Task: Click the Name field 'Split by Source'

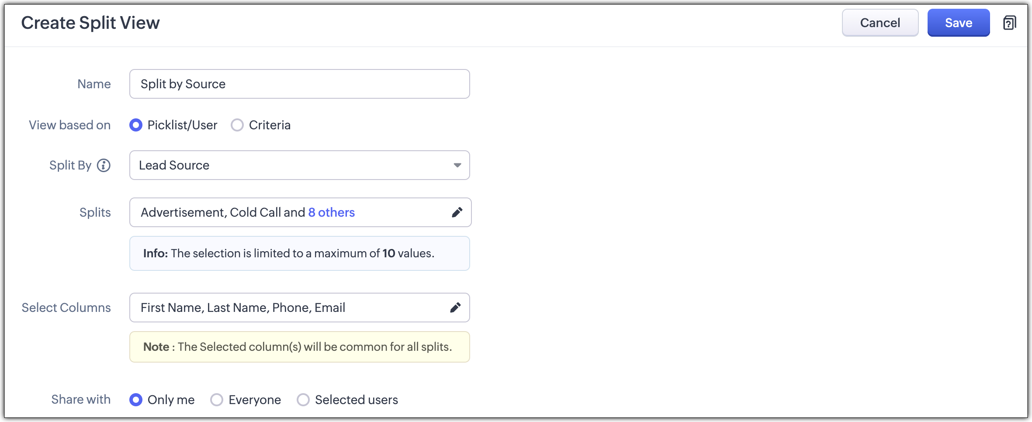Action: click(x=299, y=84)
